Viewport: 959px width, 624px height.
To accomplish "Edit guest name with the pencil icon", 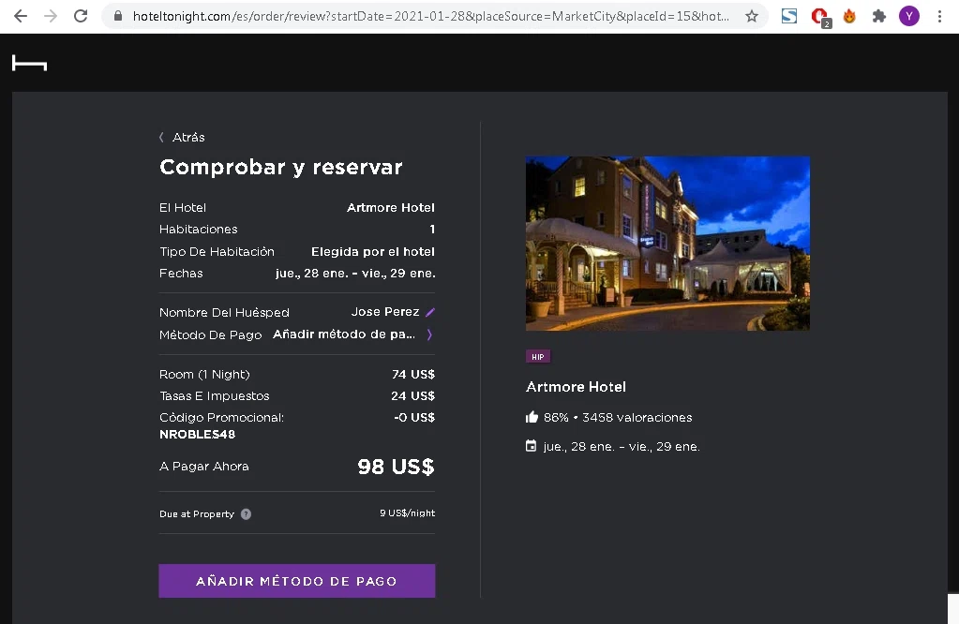I will tap(430, 312).
